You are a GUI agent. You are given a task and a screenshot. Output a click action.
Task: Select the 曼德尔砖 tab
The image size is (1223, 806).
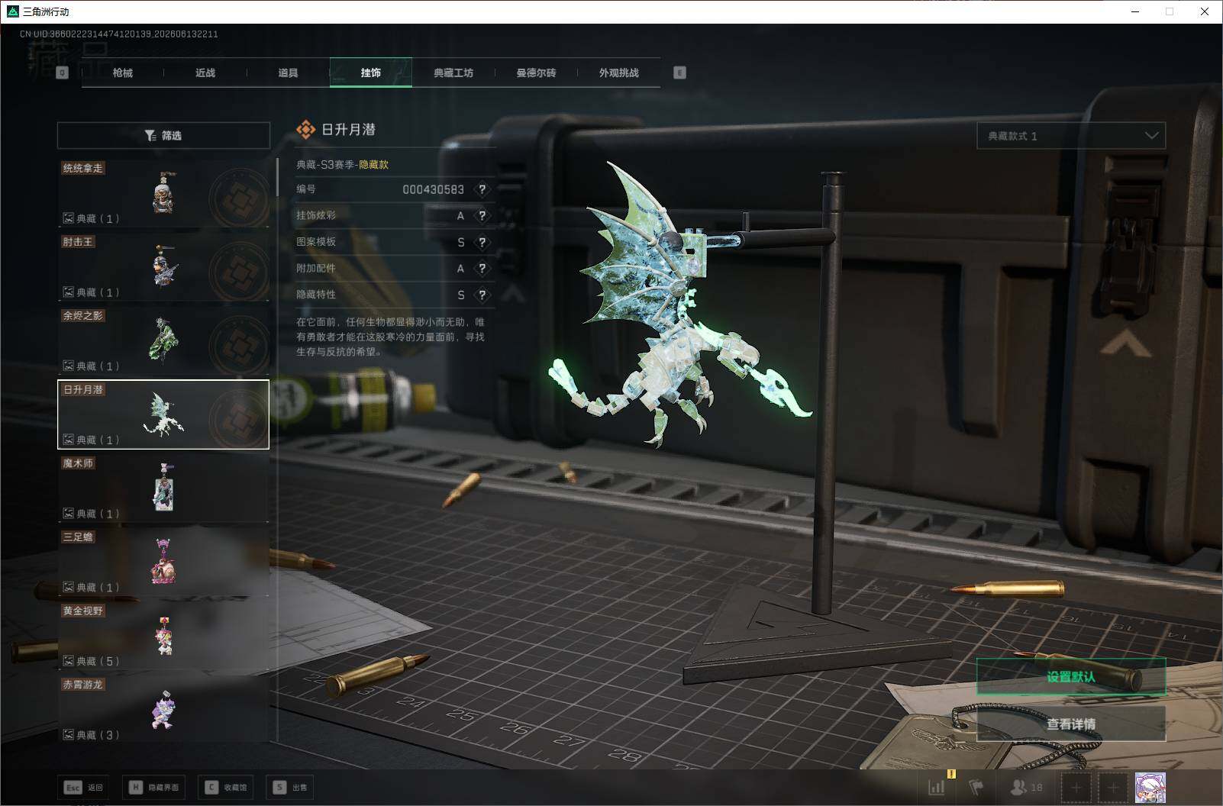(536, 73)
